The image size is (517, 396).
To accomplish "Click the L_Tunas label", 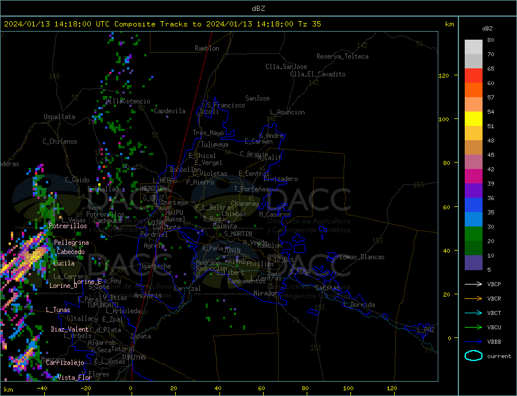I will point(58,310).
